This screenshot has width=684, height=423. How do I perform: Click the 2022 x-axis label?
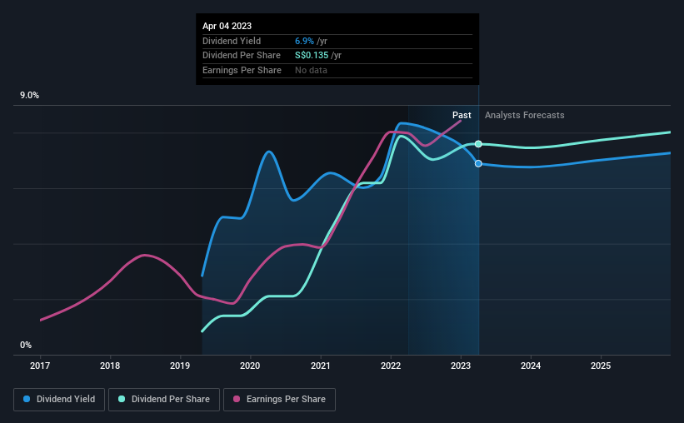391,366
